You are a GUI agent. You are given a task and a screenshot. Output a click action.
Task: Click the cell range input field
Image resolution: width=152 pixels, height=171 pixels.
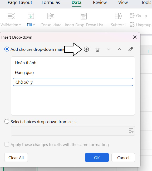pyautogui.click(x=73, y=131)
